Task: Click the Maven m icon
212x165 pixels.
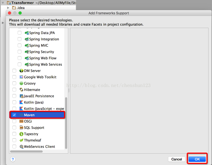Action: tap(21, 115)
